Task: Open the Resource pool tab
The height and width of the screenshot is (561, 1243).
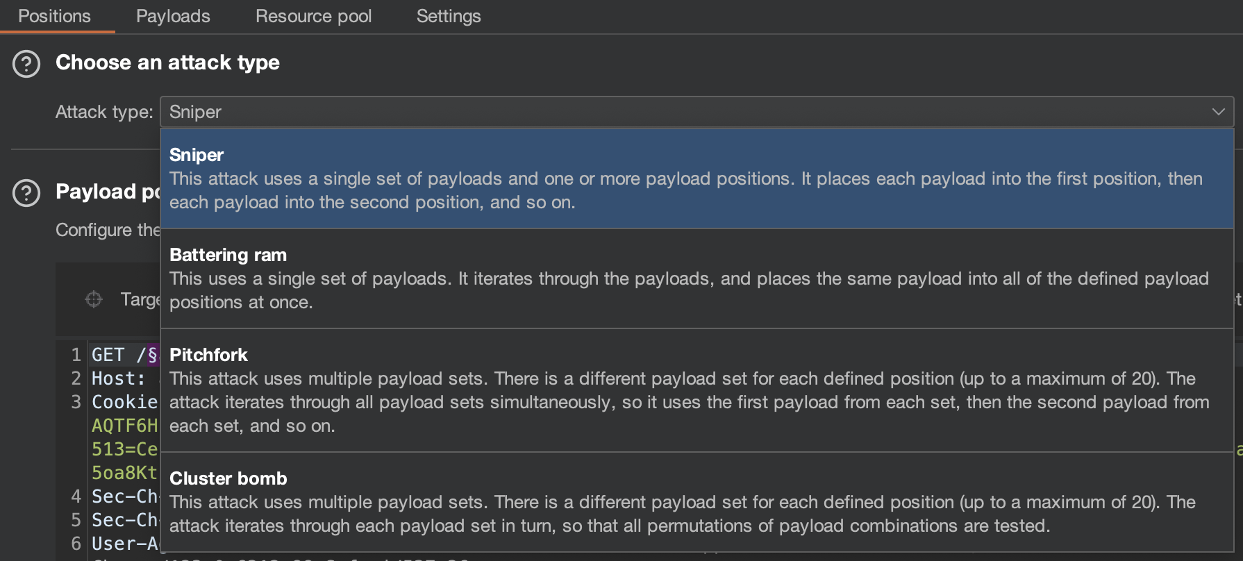Action: tap(313, 16)
